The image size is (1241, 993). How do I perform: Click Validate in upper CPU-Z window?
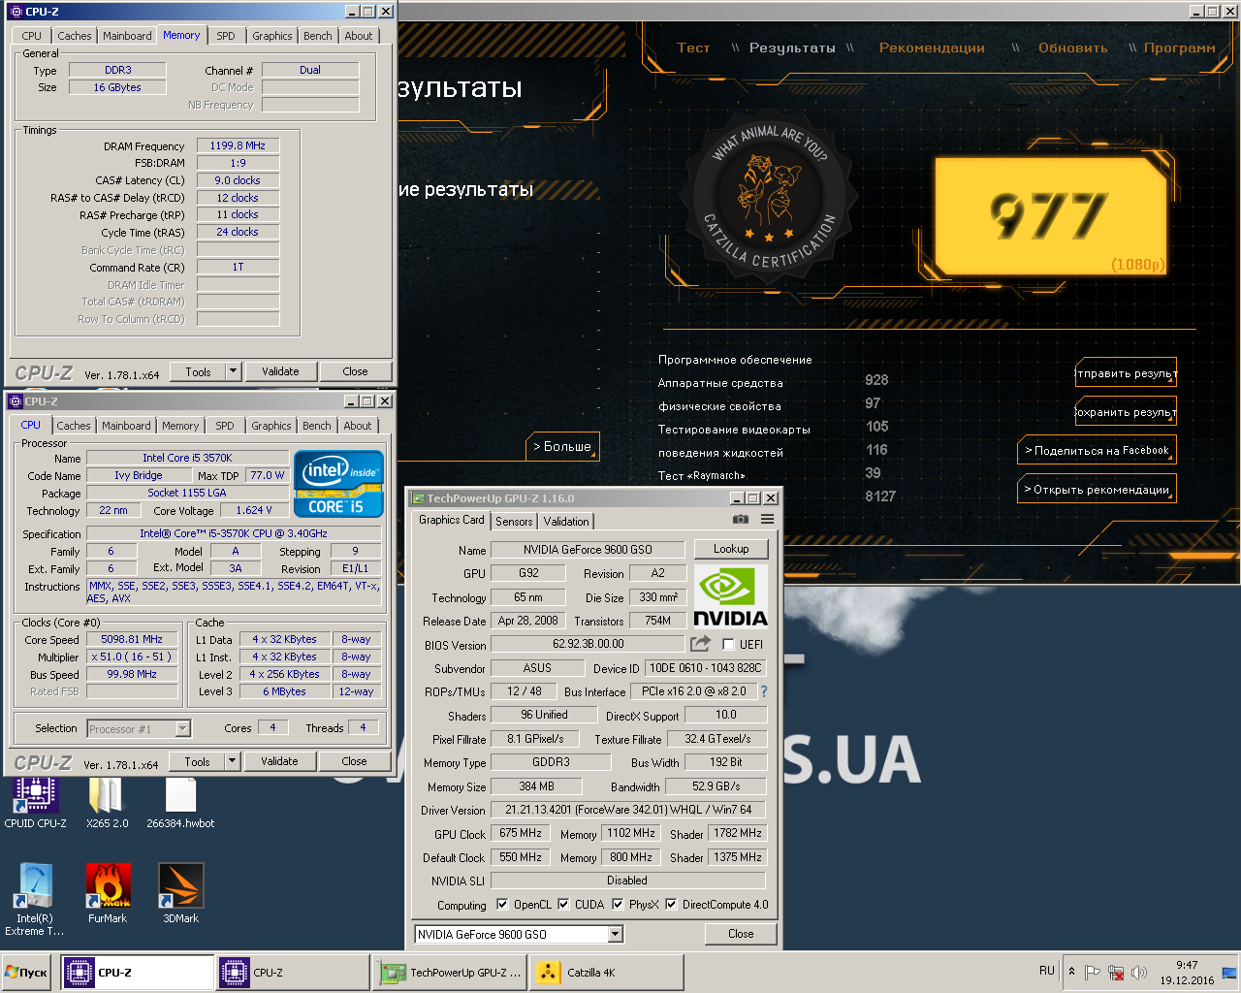coord(280,371)
